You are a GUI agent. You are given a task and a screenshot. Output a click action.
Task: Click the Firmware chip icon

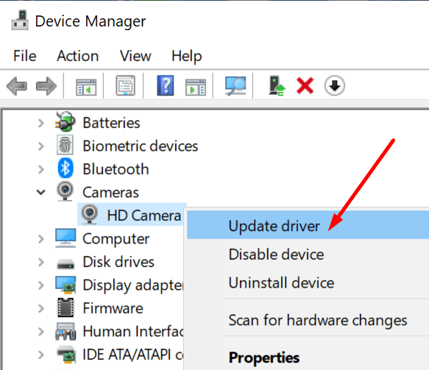(65, 307)
